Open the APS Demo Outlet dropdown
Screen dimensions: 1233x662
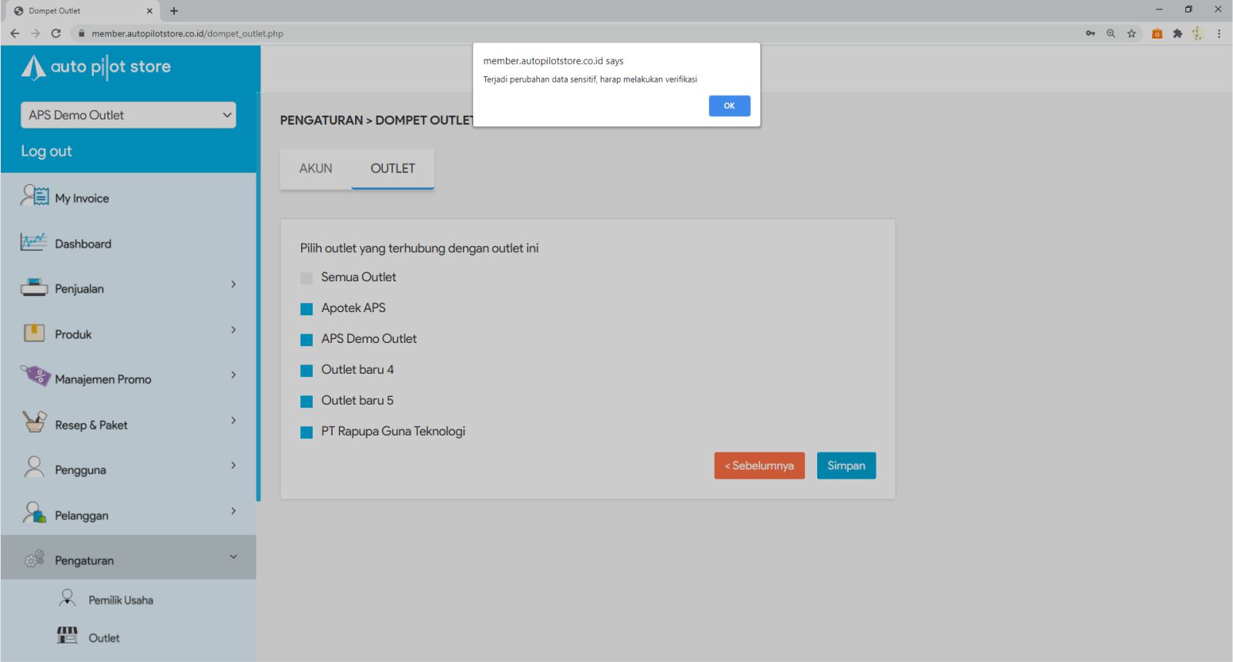coord(129,115)
